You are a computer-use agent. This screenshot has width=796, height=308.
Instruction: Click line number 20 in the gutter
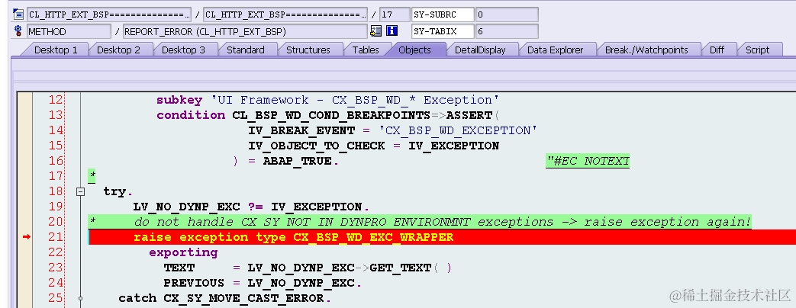[x=56, y=222]
